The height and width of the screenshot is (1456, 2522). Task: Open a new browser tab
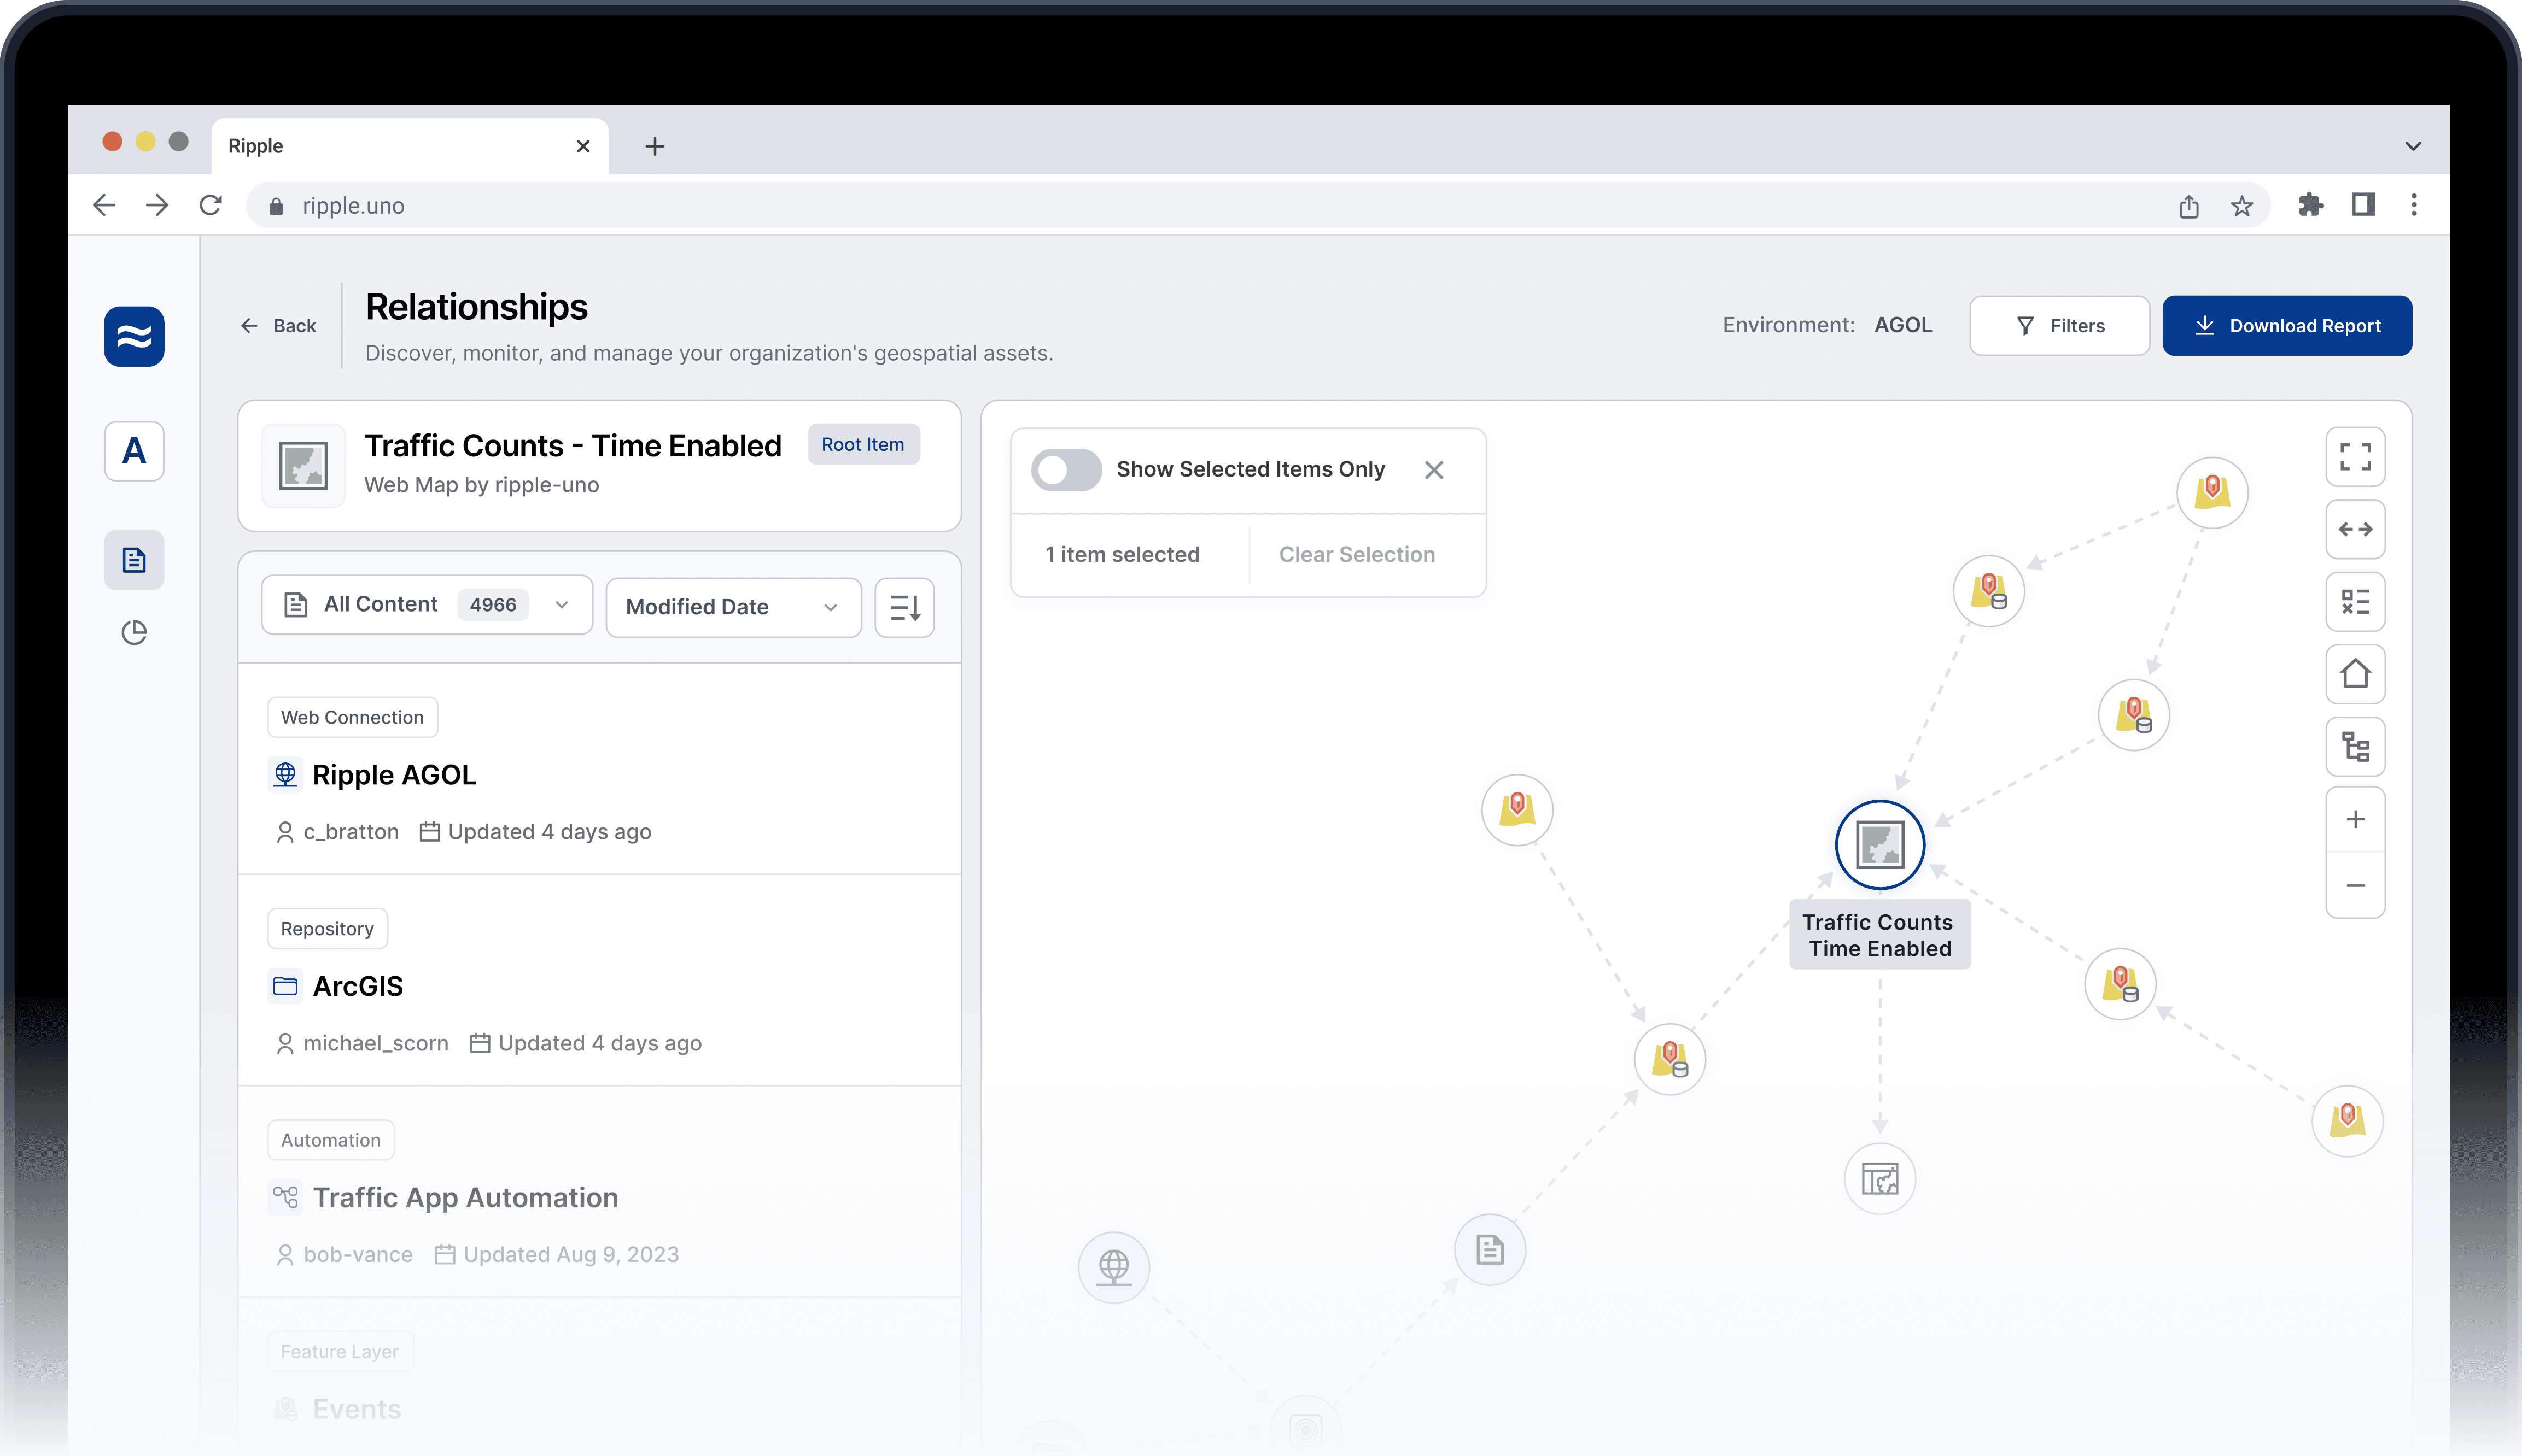click(x=655, y=146)
